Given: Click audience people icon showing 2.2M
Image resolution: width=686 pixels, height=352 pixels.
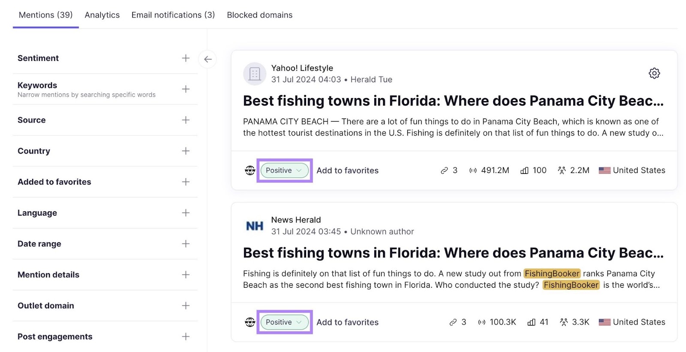Looking at the screenshot, I should tap(562, 170).
